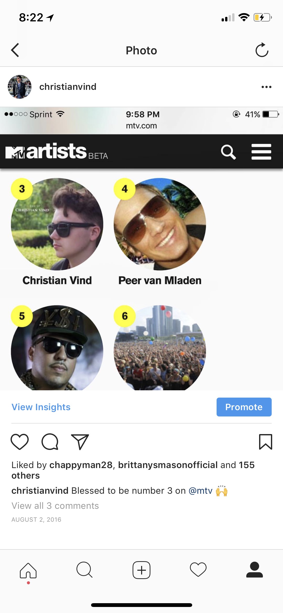283x613 pixels.
Task: Open the @mtv mention link
Action: [x=200, y=490]
